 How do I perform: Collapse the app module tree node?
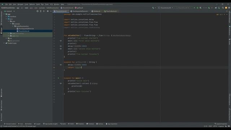[4, 14]
